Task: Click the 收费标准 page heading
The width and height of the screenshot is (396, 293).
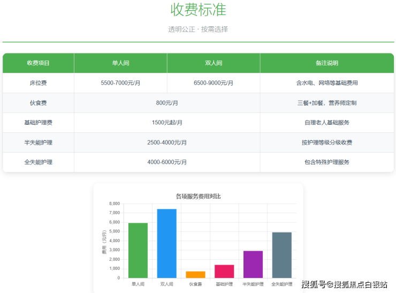Action: pos(198,10)
